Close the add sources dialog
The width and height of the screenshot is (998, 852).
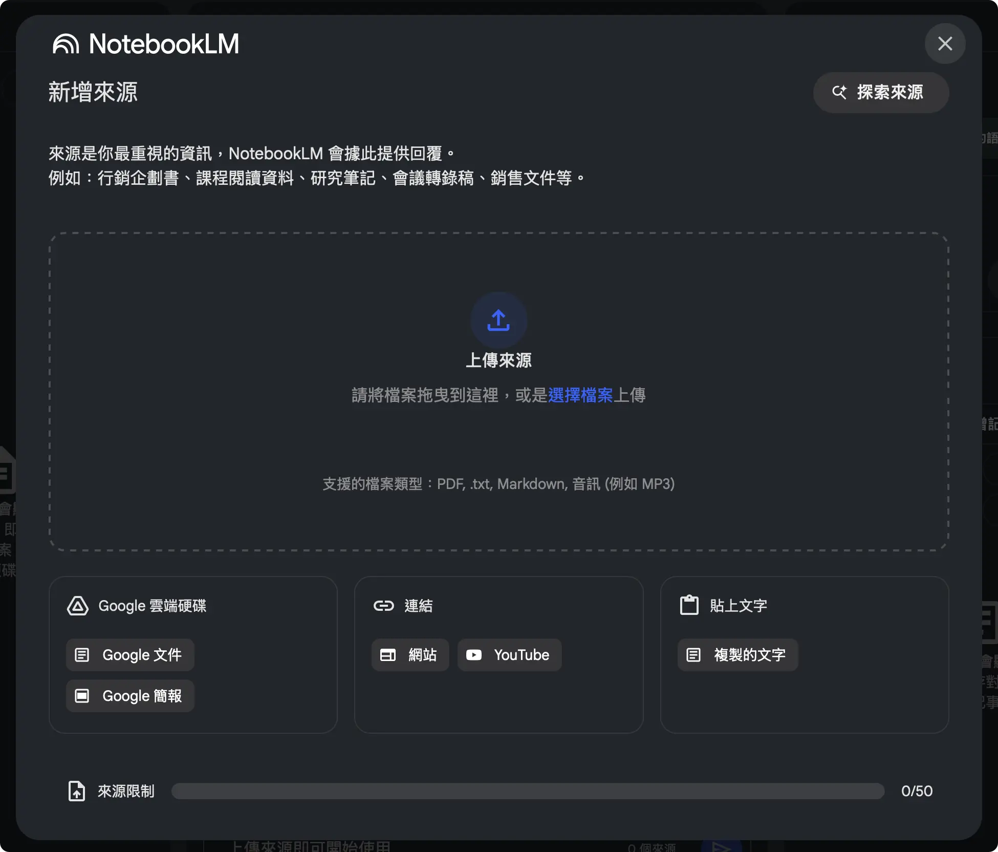(x=945, y=44)
